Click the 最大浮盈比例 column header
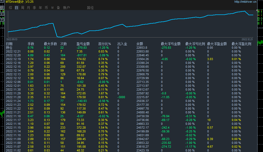Viewport: 263px width, 152px height. click(x=241, y=44)
